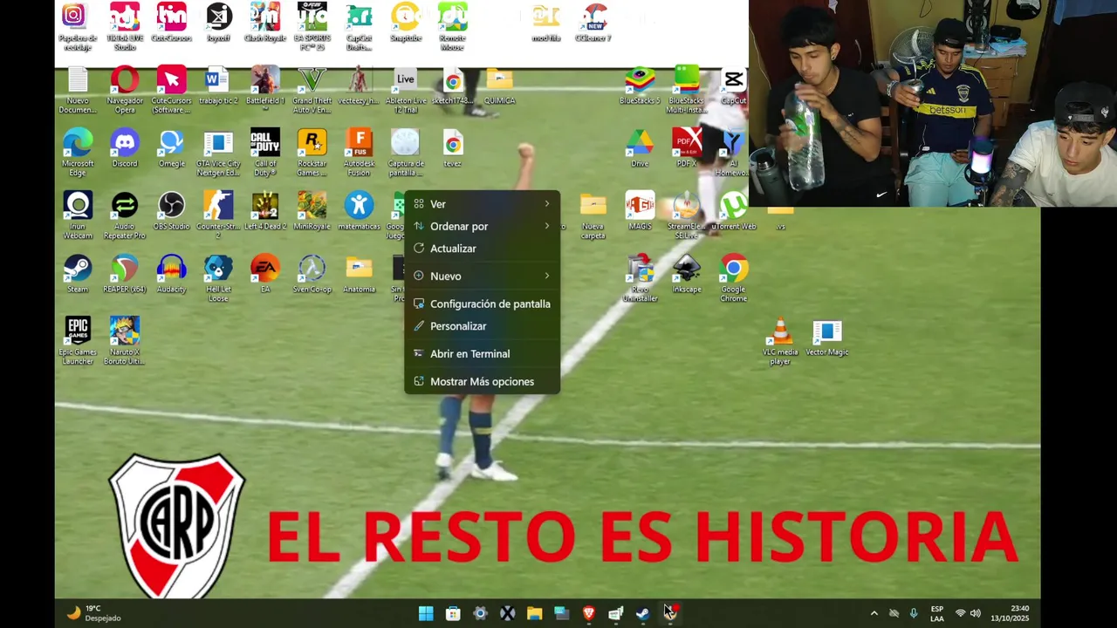This screenshot has width=1117, height=628.
Task: Click the Omegle desktop shortcut
Action: point(171,149)
